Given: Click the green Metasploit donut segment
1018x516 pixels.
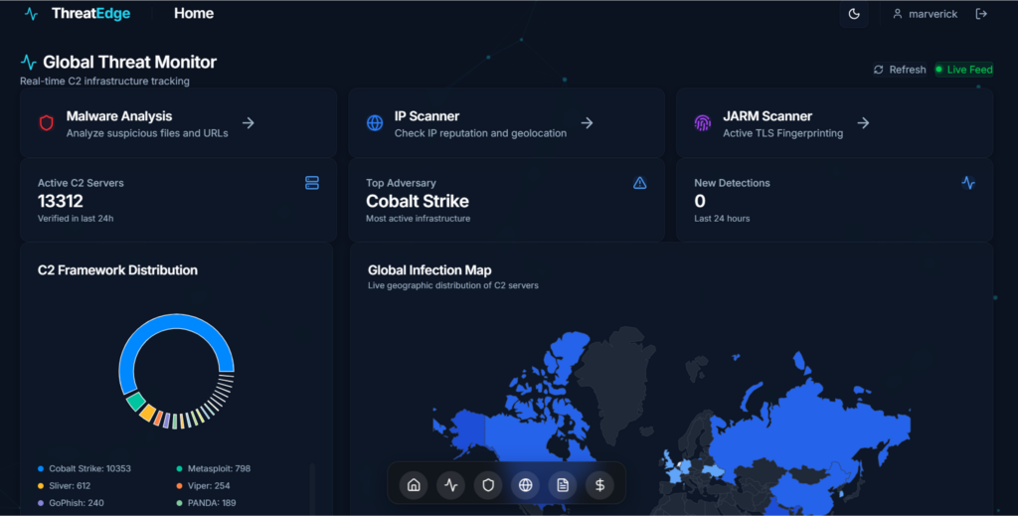Looking at the screenshot, I should pyautogui.click(x=135, y=402).
